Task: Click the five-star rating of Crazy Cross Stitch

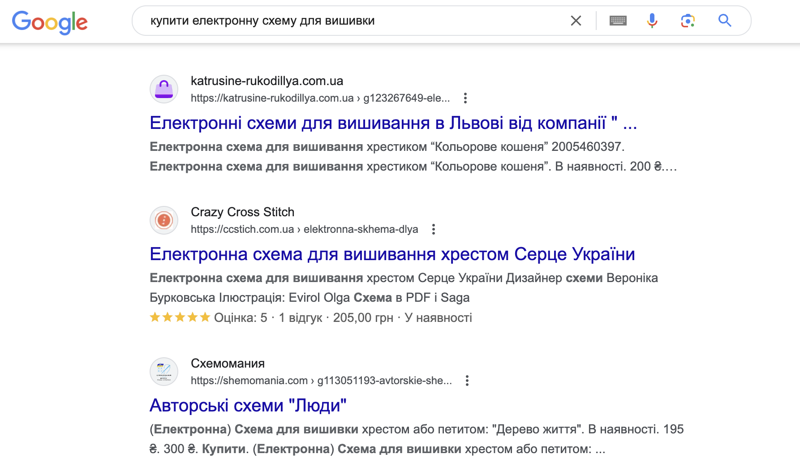Action: (x=180, y=318)
